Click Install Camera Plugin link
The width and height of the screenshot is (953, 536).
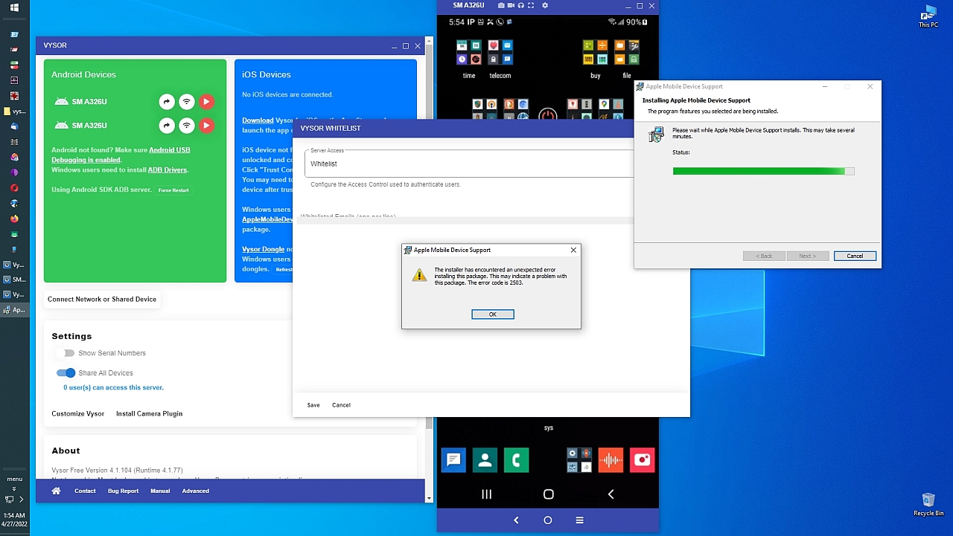[149, 413]
